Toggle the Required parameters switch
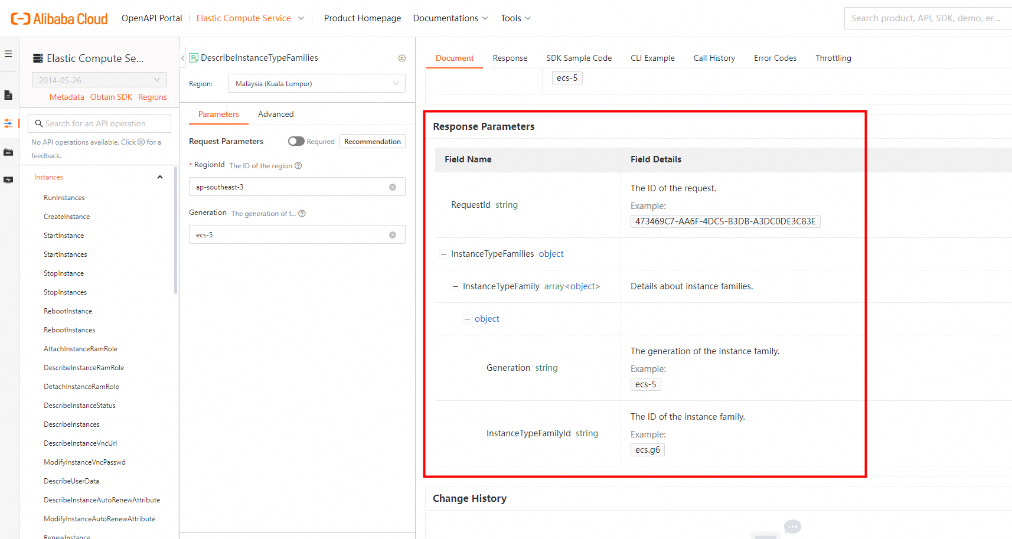The width and height of the screenshot is (1012, 539). (296, 142)
